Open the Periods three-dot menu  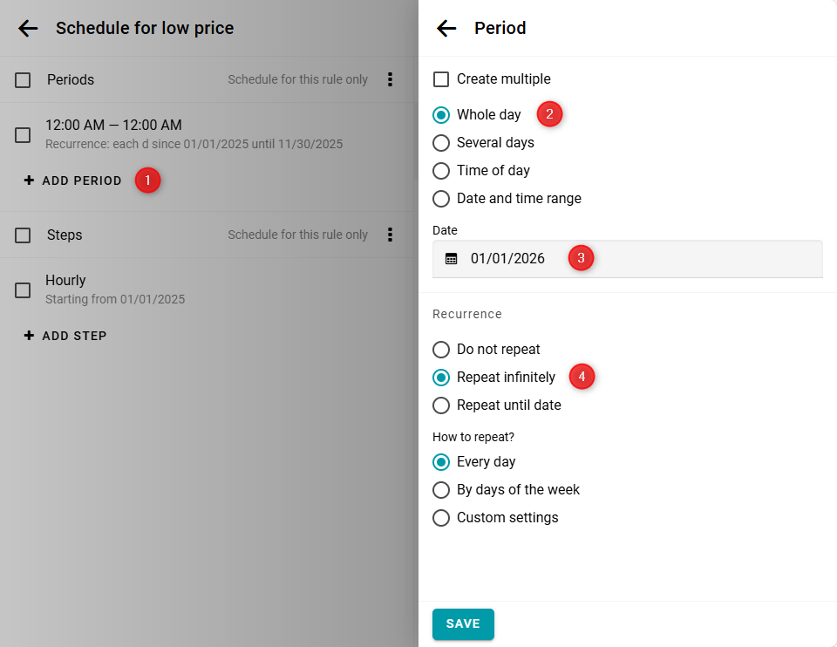(x=390, y=79)
